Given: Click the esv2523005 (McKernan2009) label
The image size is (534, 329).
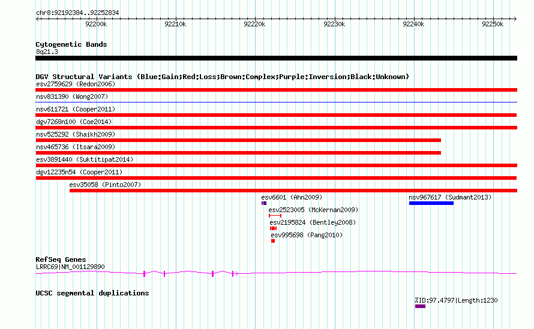Looking at the screenshot, I should click(x=313, y=210).
